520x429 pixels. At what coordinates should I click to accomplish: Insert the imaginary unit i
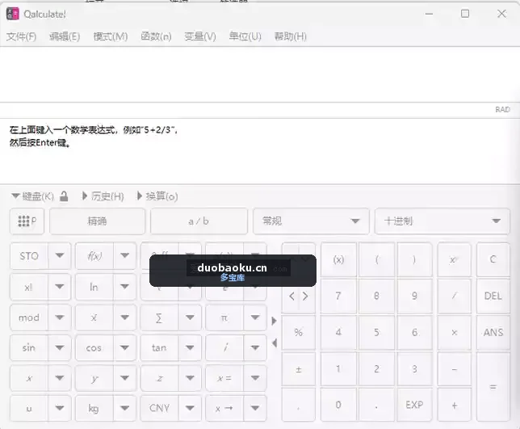click(x=224, y=347)
